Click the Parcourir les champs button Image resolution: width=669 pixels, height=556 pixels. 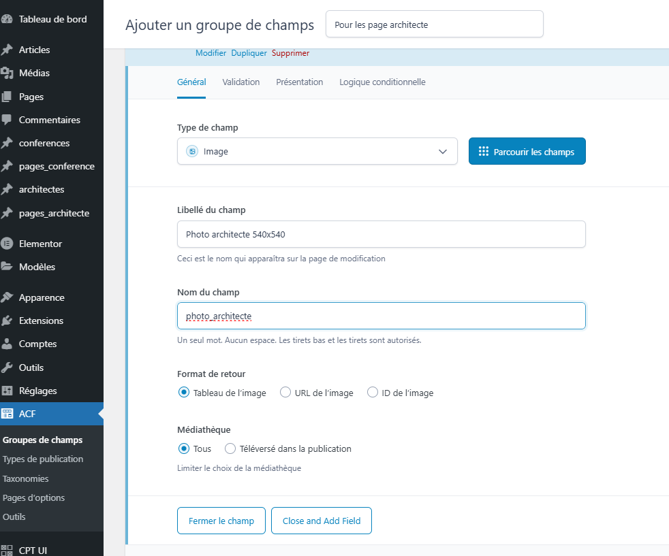click(x=527, y=152)
